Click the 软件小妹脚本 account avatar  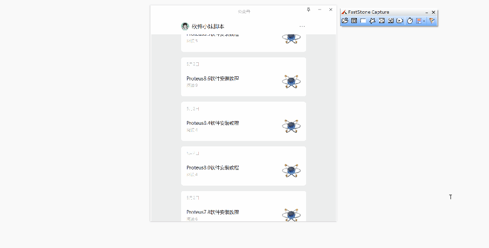(x=185, y=27)
